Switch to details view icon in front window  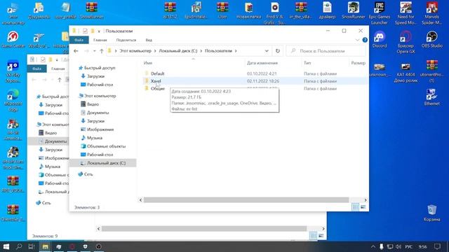tap(355, 207)
